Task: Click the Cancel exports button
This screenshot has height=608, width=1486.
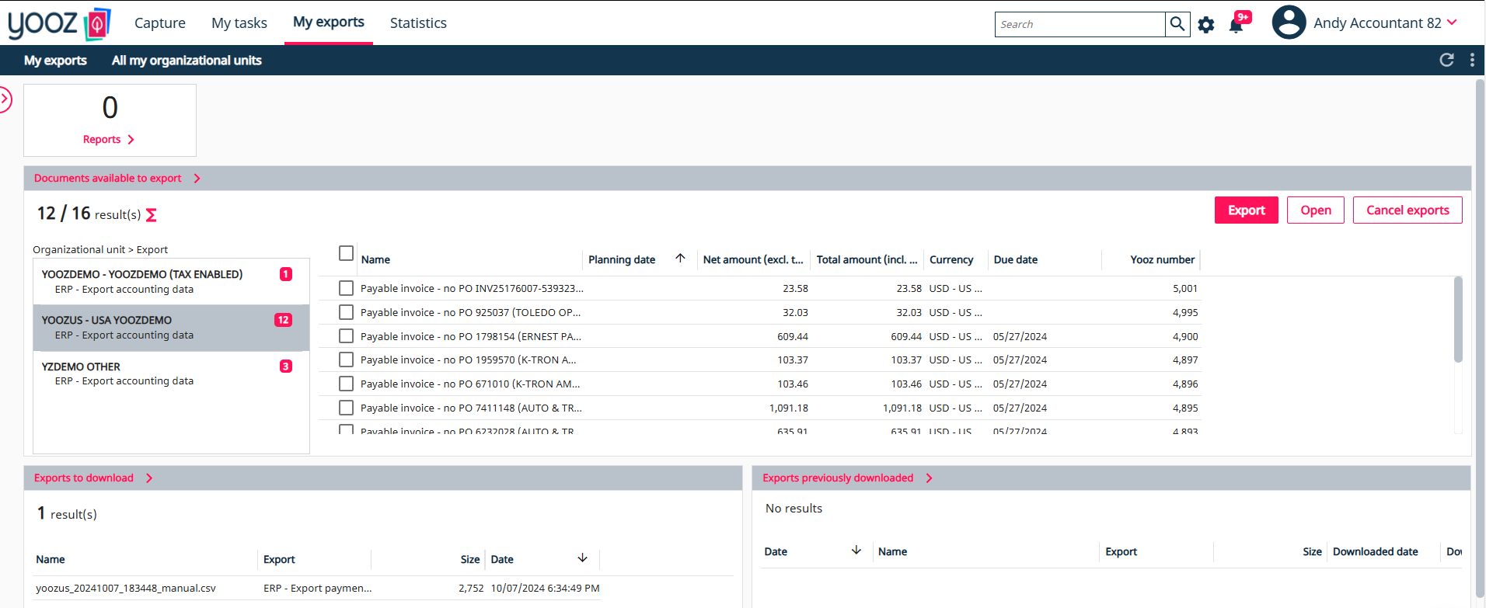Action: (1408, 210)
